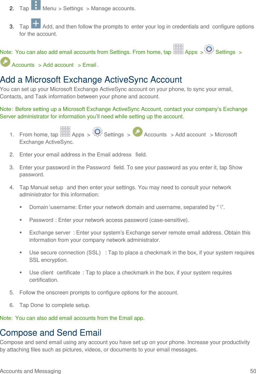Click the green key Accounts icon in the note
The width and height of the screenshot is (256, 374).
(x=5, y=62)
